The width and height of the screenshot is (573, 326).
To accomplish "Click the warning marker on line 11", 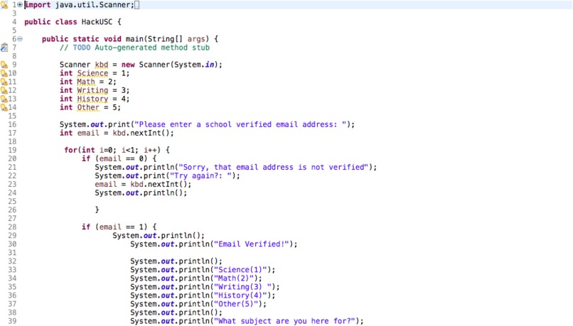I will (4, 82).
